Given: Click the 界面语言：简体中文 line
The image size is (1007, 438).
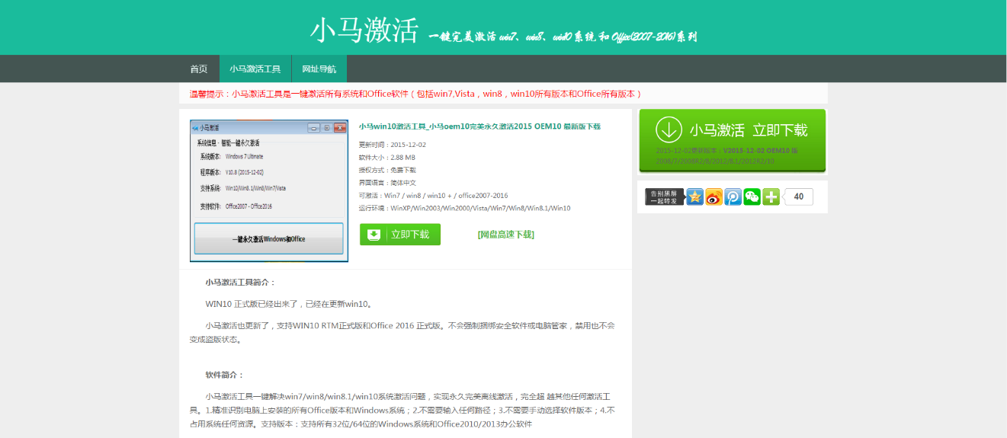Looking at the screenshot, I should click(387, 183).
